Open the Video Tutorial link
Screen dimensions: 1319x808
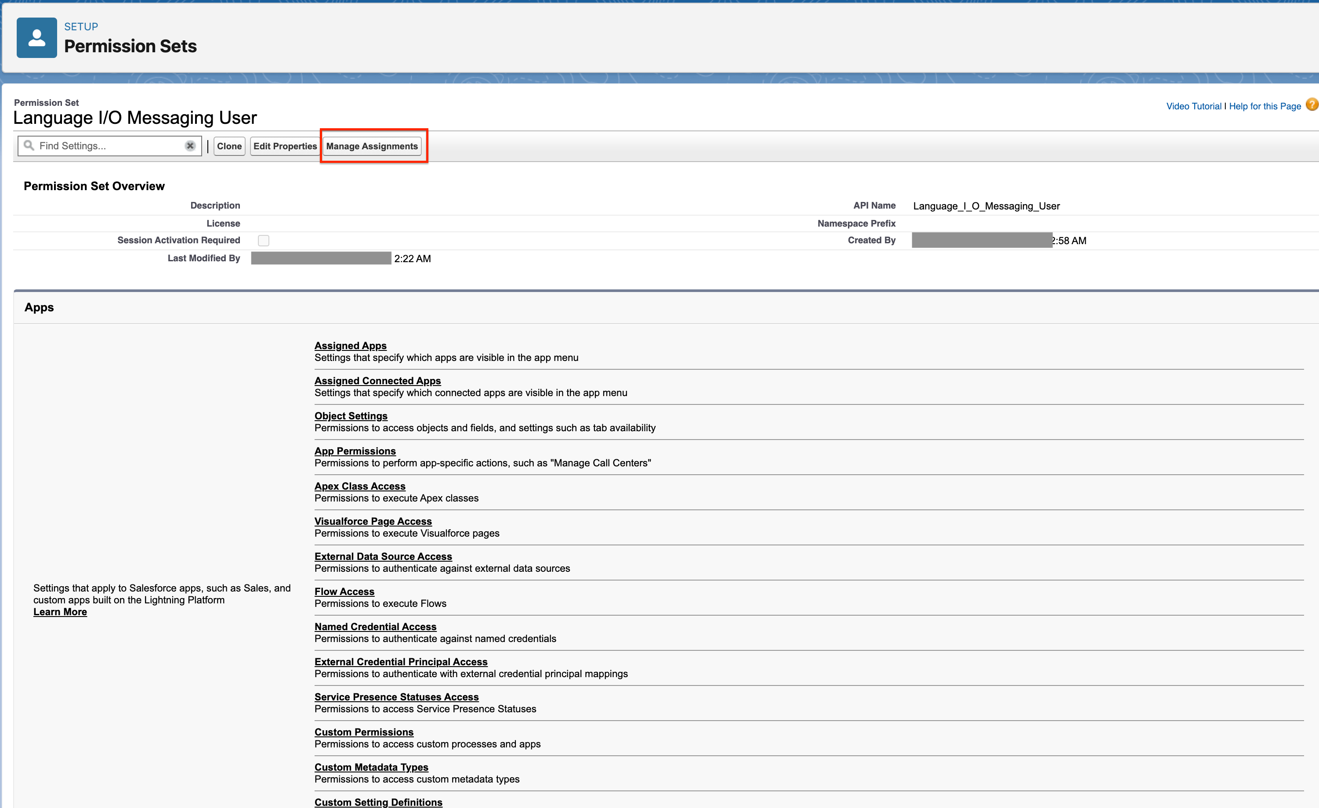pos(1194,106)
